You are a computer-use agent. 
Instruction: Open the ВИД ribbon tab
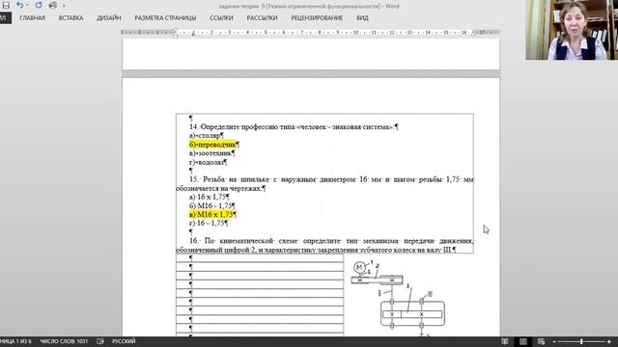[362, 18]
